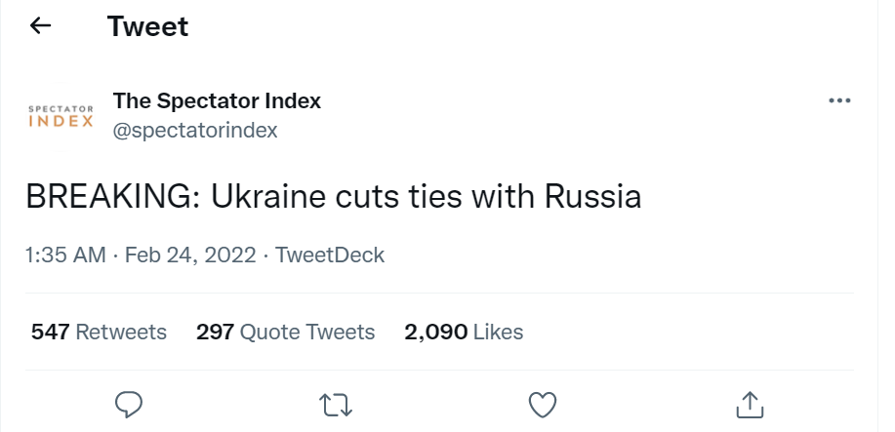Click the Share upload icon
This screenshot has height=432, width=895.
749,404
